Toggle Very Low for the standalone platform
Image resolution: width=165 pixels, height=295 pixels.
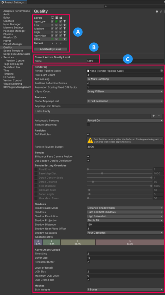[52, 21]
